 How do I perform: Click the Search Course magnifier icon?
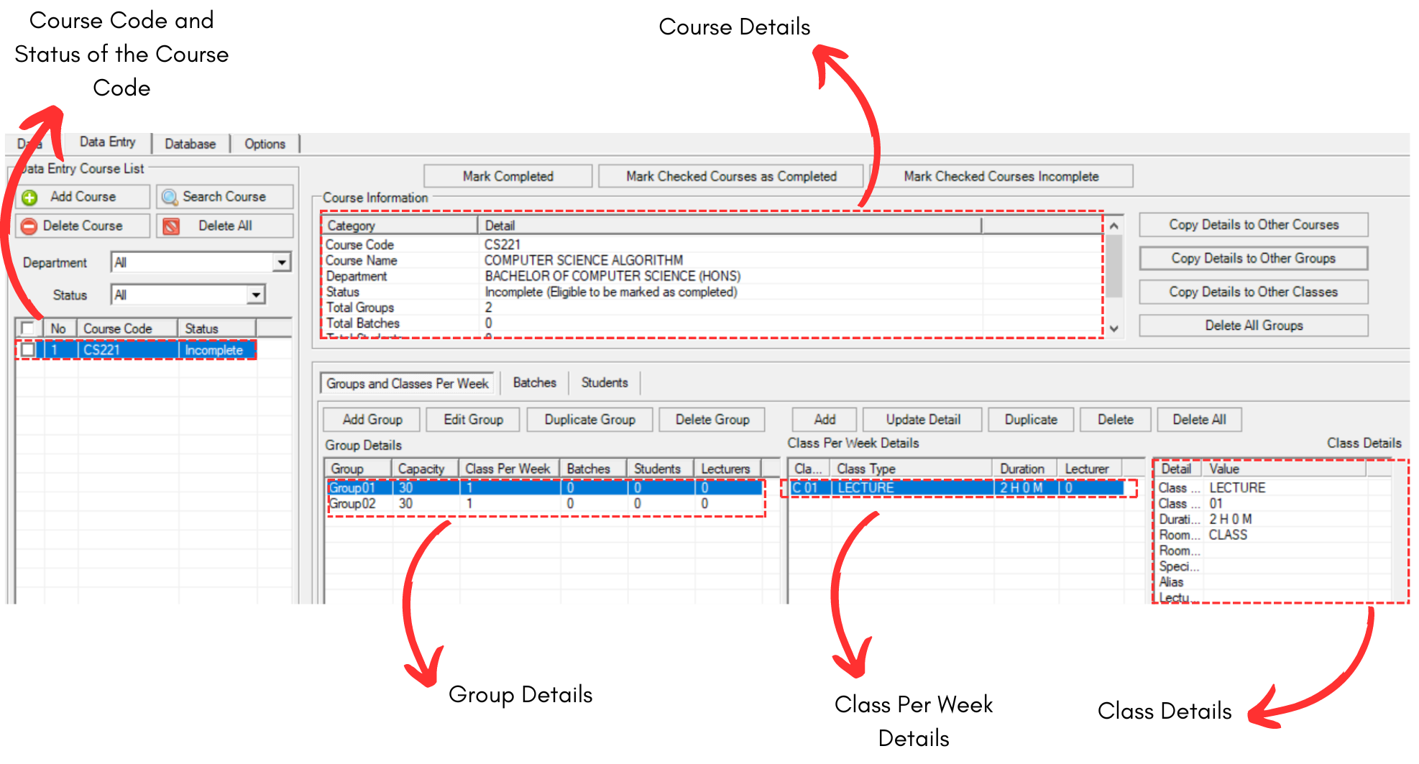pyautogui.click(x=170, y=197)
